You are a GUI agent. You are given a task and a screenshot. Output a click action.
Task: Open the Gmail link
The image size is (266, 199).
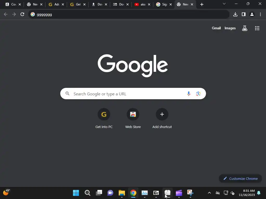(x=216, y=28)
